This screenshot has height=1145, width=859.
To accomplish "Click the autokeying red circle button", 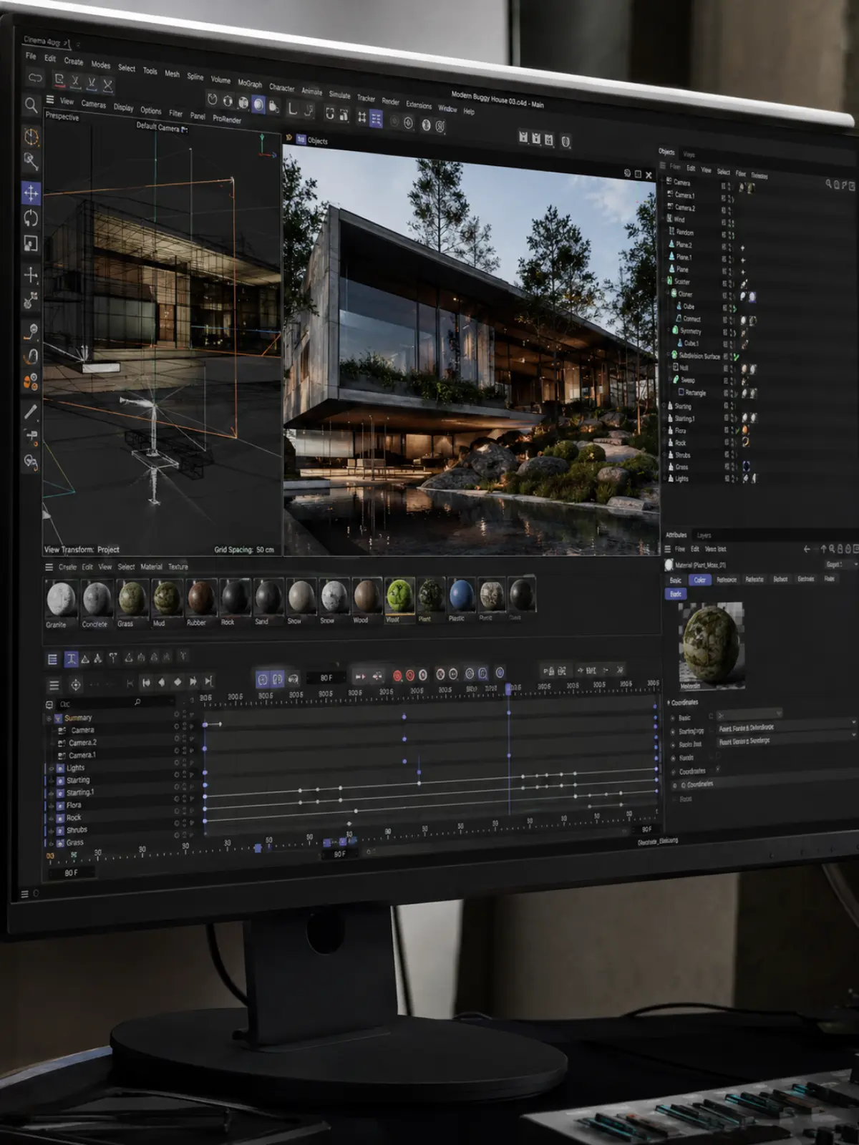I will pos(410,675).
